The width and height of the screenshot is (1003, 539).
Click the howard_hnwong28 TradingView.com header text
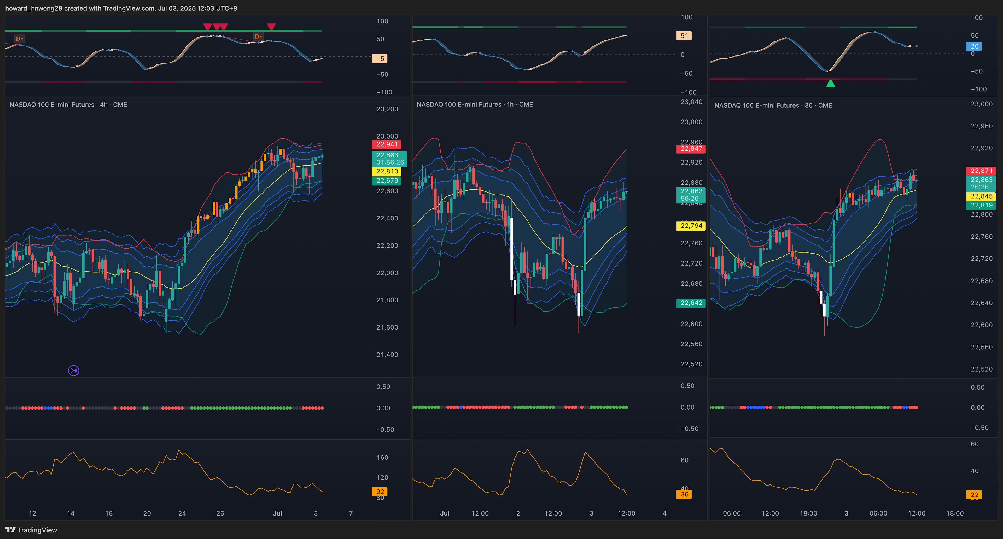coord(121,8)
